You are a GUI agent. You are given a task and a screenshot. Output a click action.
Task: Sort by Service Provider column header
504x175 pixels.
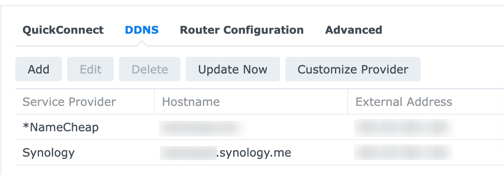click(x=69, y=102)
